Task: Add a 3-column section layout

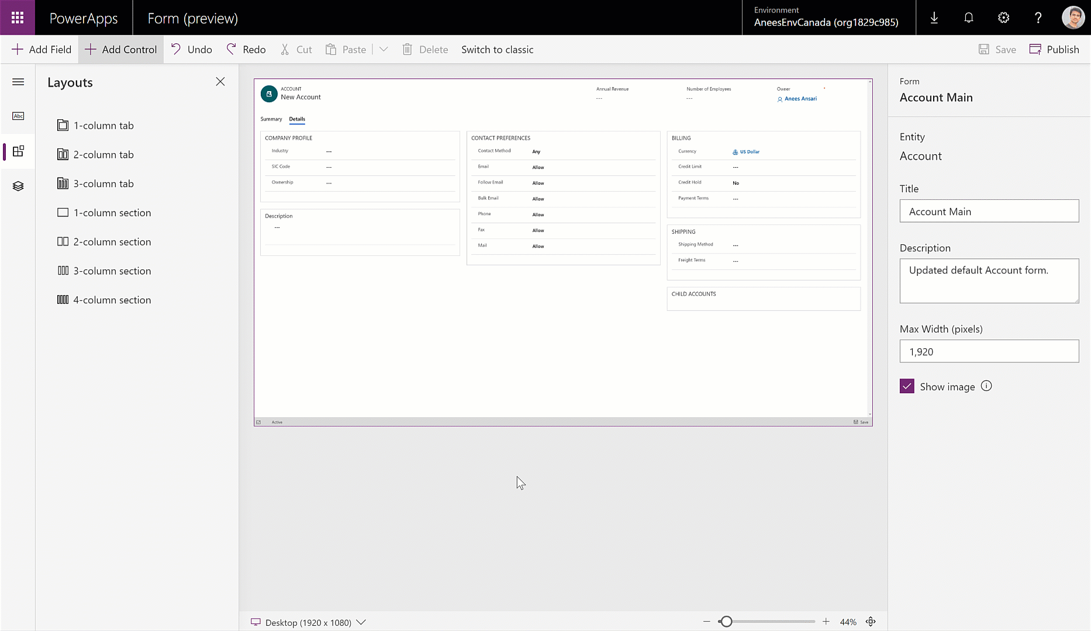Action: 104,271
